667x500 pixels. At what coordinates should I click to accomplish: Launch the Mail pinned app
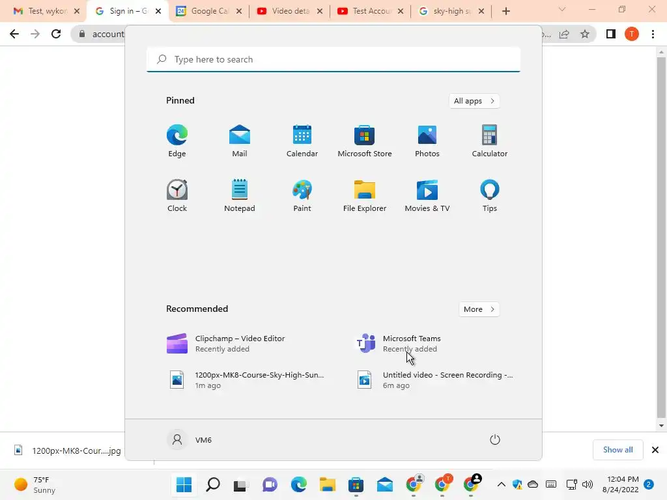click(240, 141)
